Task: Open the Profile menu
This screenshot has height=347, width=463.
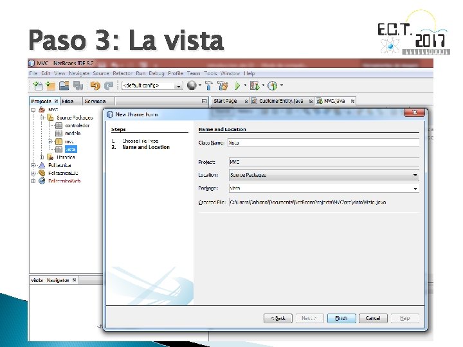Action: [176, 73]
